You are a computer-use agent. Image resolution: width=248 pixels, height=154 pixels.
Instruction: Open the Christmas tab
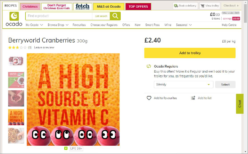coord(30,6)
